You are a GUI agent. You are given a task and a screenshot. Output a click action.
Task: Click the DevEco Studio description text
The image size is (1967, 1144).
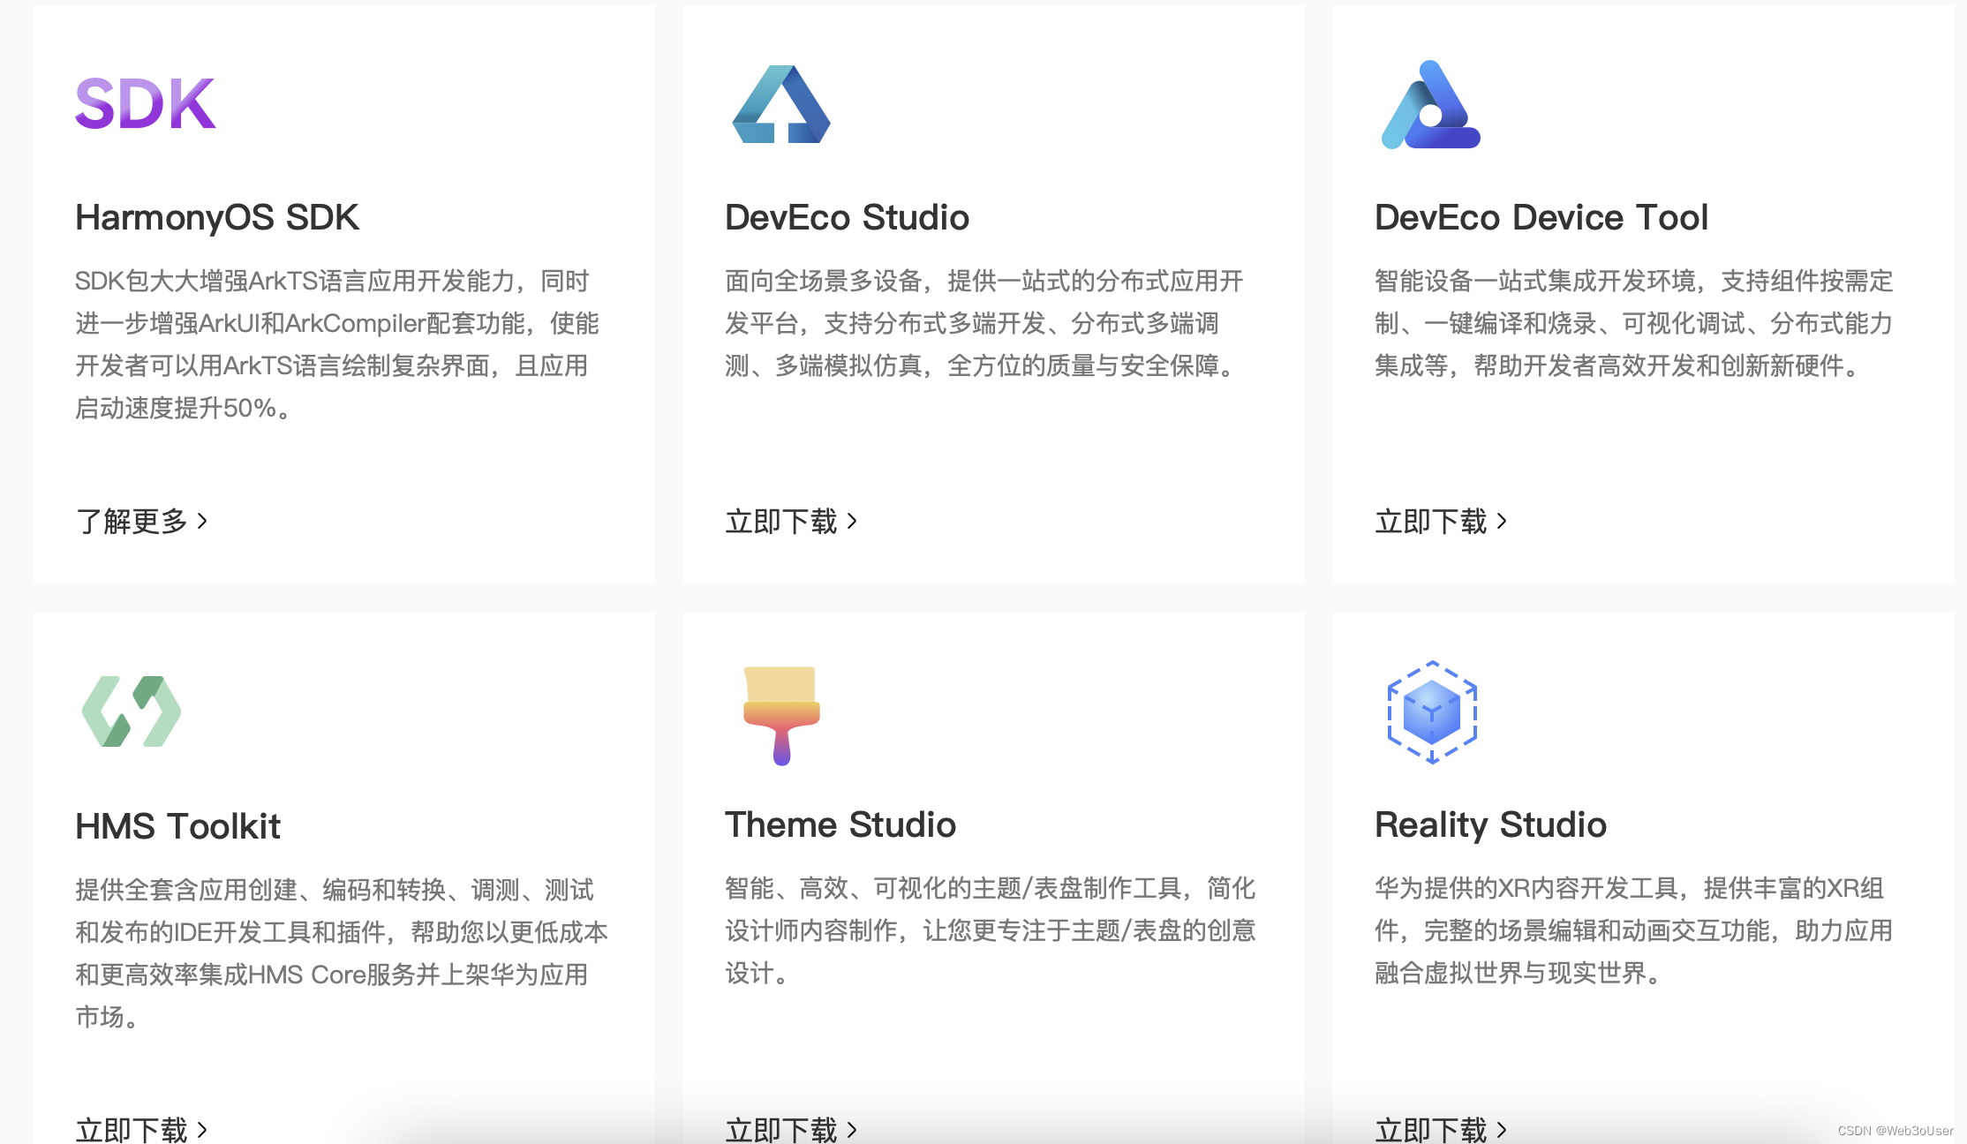(983, 323)
